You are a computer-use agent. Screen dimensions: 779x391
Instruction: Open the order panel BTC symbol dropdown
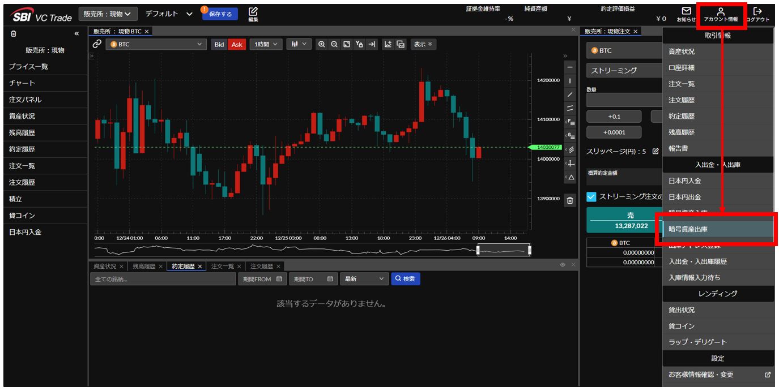pyautogui.click(x=624, y=50)
